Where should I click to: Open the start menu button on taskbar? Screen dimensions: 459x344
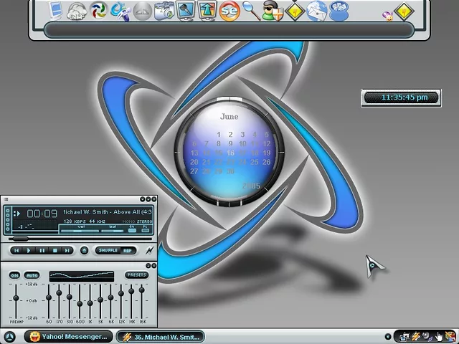coord(9,337)
